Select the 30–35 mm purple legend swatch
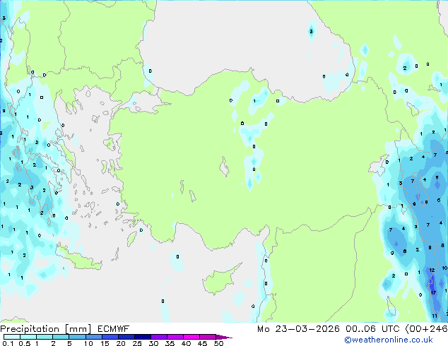The height and width of the screenshot is (346, 448). (x=159, y=337)
